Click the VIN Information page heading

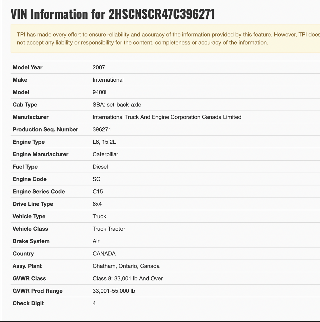(x=113, y=14)
